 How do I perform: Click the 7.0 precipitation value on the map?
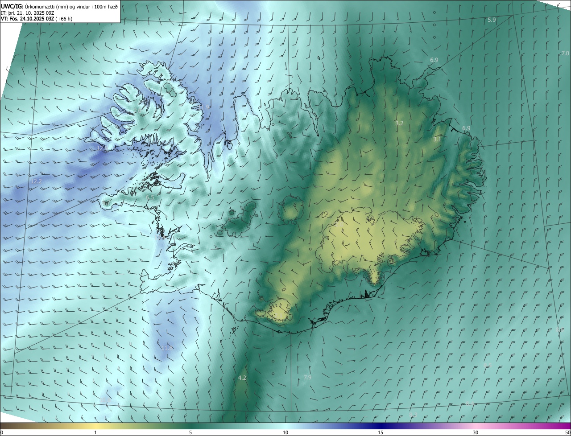click(x=565, y=53)
